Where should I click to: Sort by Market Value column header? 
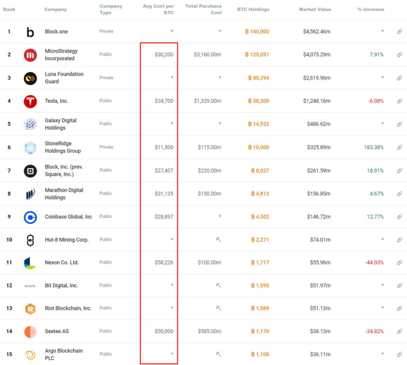(315, 10)
